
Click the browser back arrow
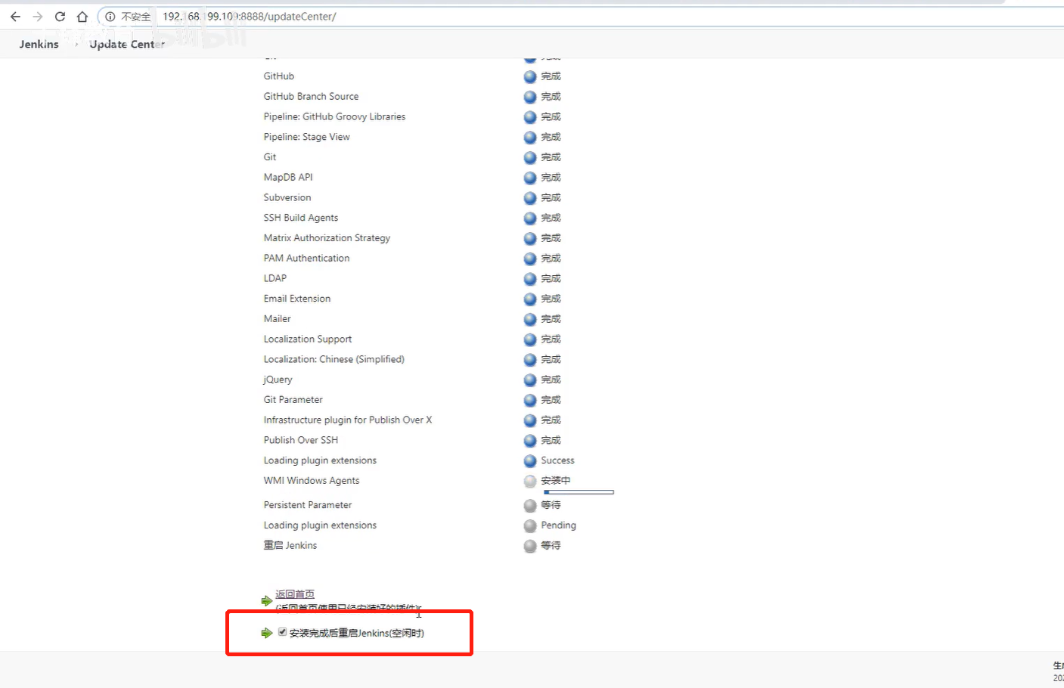[x=15, y=17]
